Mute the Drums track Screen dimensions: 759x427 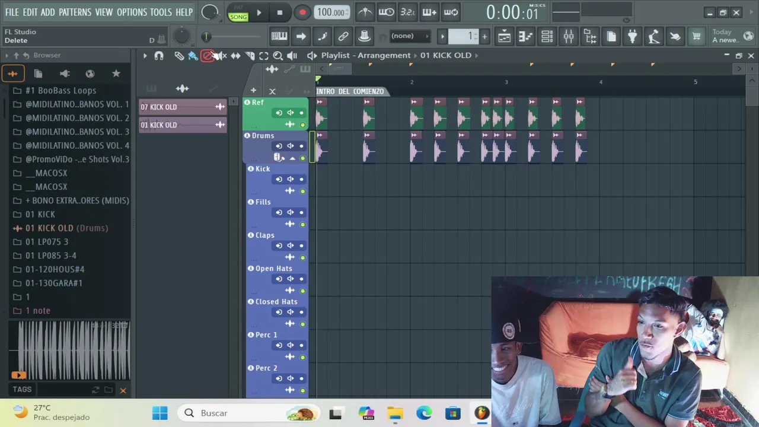point(291,146)
